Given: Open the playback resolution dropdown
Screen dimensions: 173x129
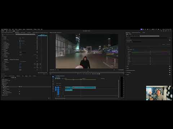Looking at the screenshot, I should [x=115, y=70].
